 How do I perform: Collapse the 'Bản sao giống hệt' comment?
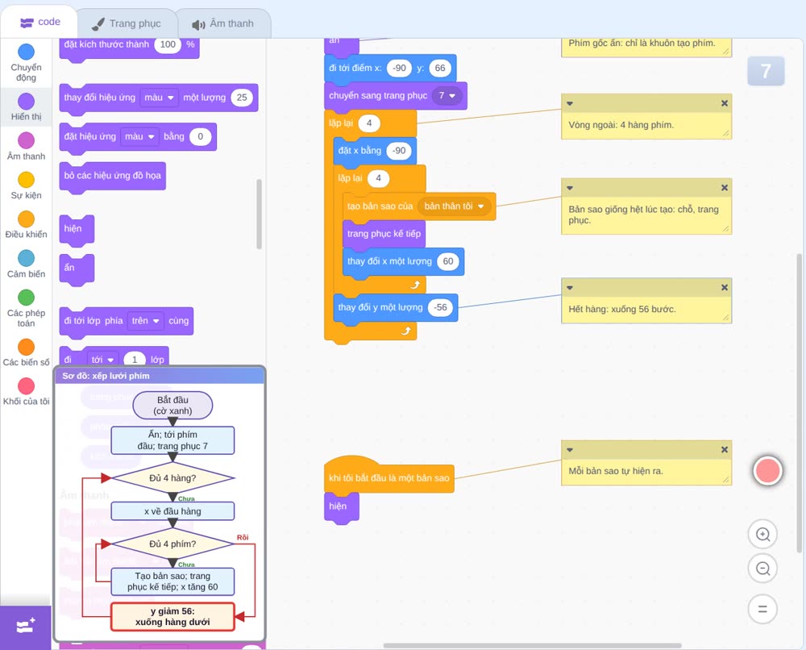coord(570,188)
